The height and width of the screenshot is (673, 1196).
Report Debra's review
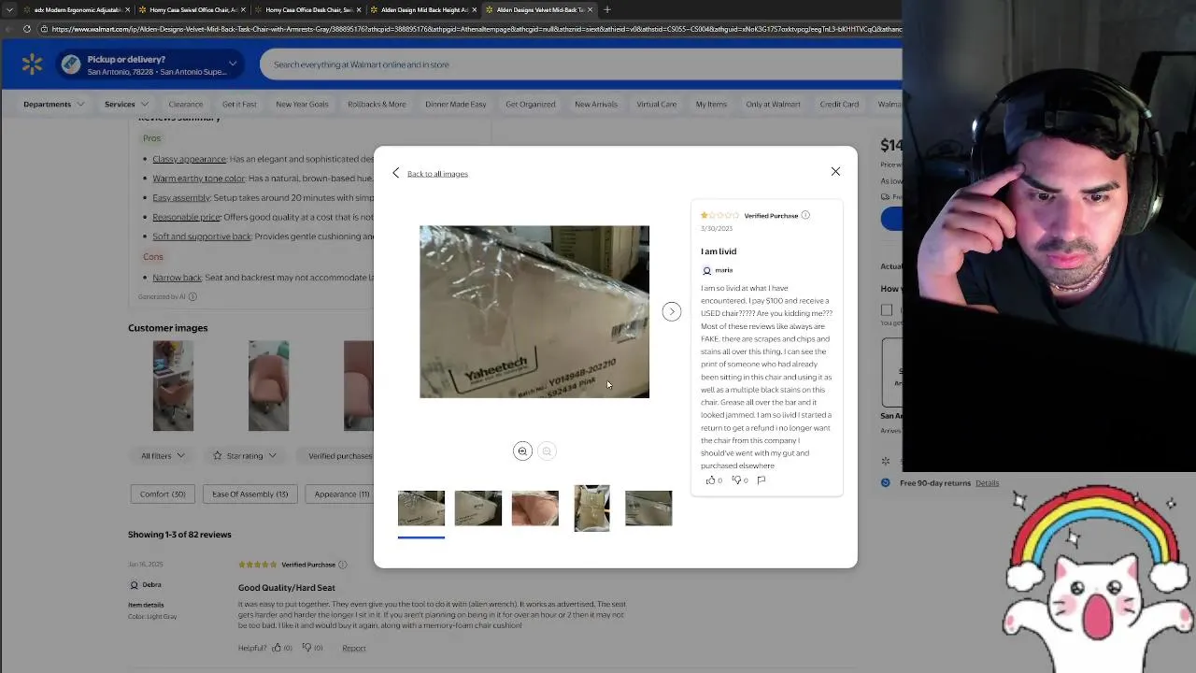pyautogui.click(x=353, y=648)
